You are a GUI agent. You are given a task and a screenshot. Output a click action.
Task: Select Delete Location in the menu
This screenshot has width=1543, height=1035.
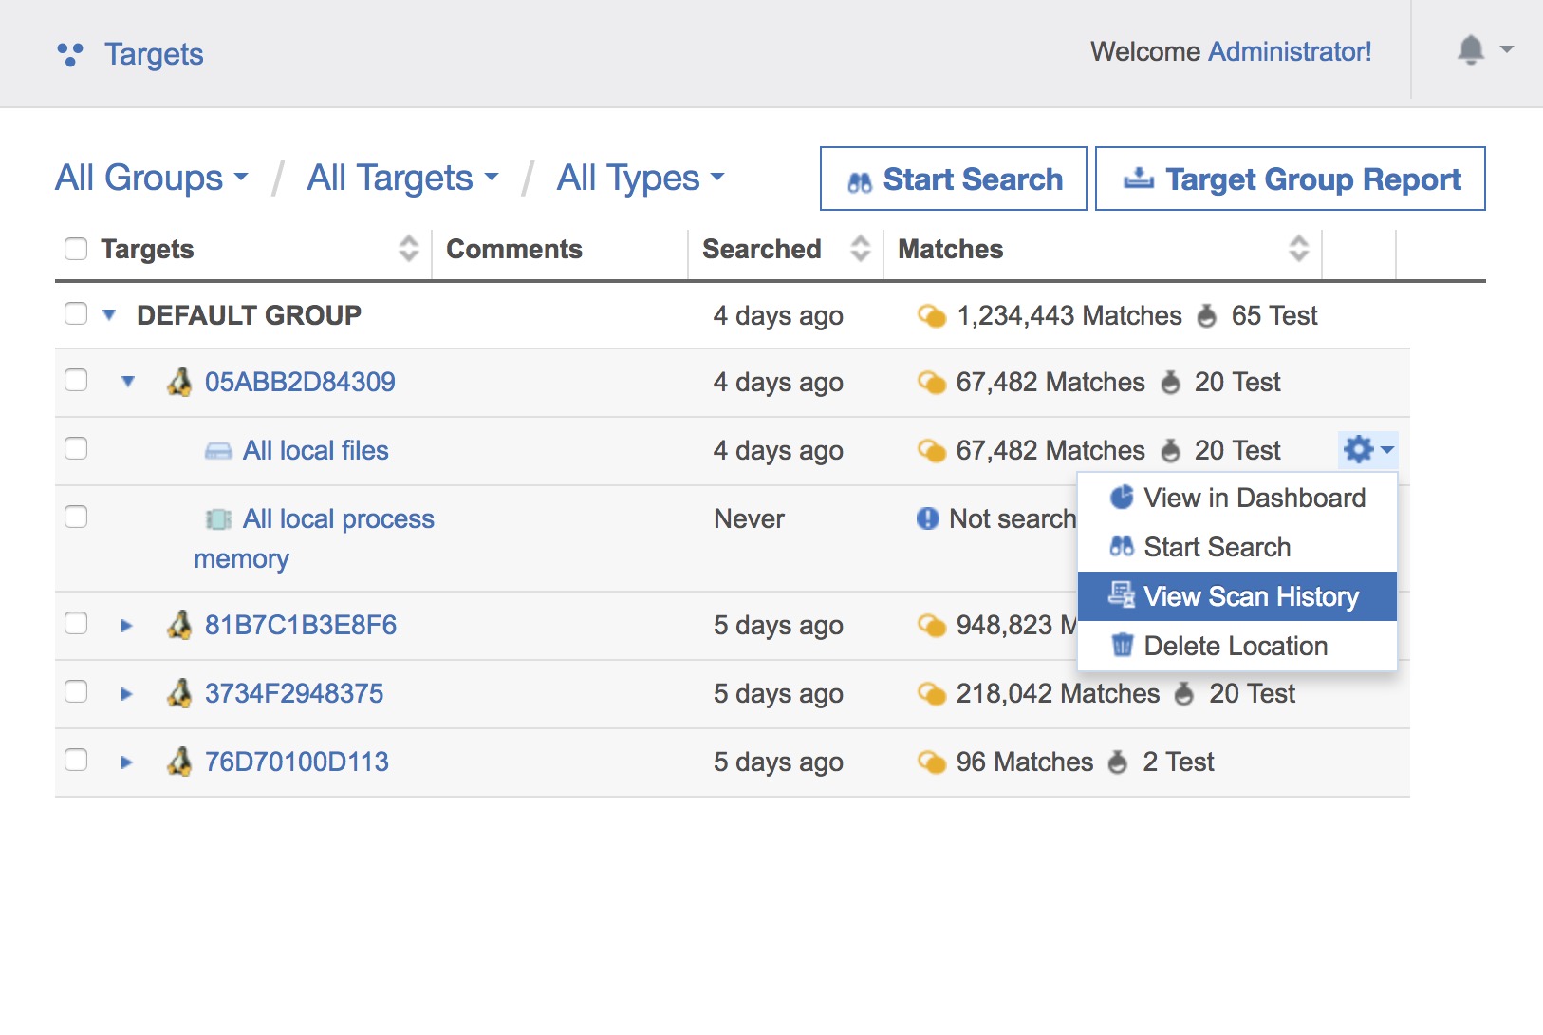(x=1235, y=646)
